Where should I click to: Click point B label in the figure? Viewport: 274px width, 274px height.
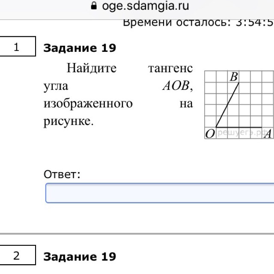tap(233, 77)
